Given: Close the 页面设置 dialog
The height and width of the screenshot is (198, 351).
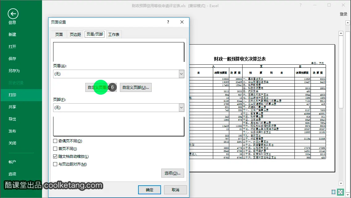Looking at the screenshot, I should (x=182, y=22).
